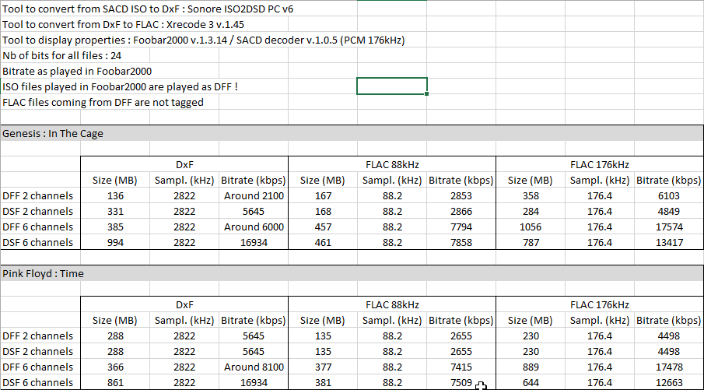The width and height of the screenshot is (704, 390).
Task: Click 'FLAC 88kHz' header in the Pink Floyd table
Action: 392,304
